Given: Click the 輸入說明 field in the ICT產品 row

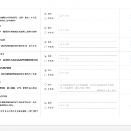Looking at the screenshot, I should (88, 59).
